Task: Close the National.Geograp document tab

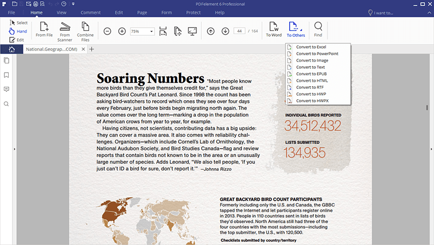Action: (84, 49)
